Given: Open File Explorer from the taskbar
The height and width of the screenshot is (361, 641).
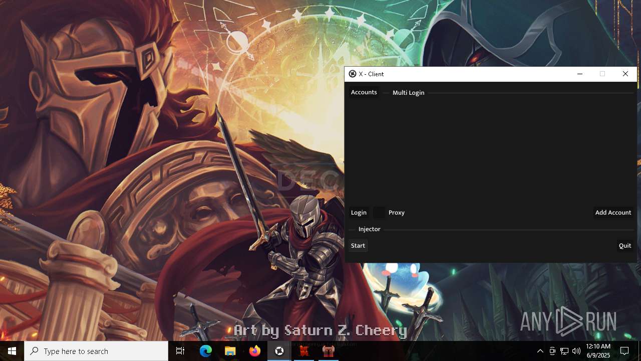Looking at the screenshot, I should (x=230, y=351).
